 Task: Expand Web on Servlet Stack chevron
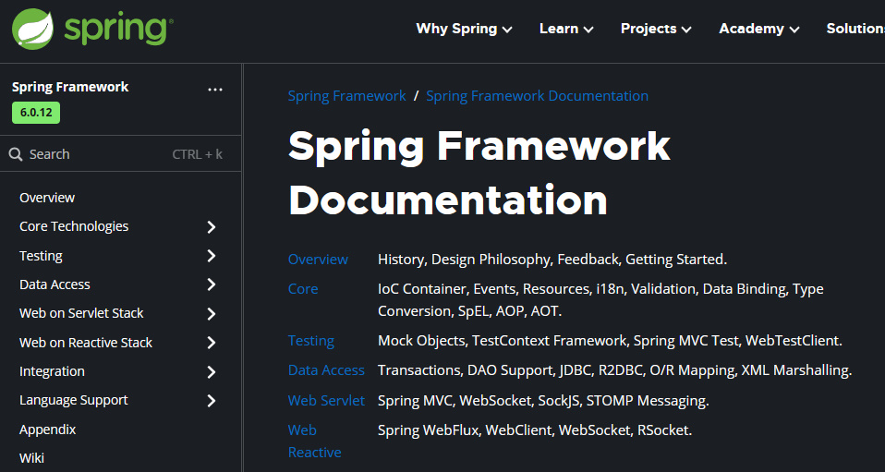point(212,314)
